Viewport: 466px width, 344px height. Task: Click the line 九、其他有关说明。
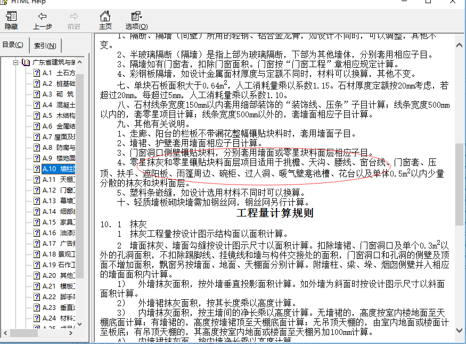click(x=153, y=124)
